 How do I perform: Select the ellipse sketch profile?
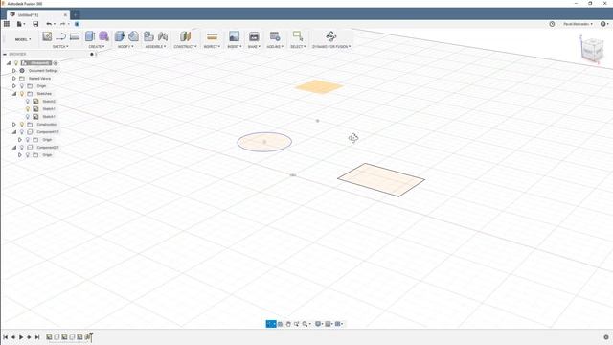coord(264,142)
